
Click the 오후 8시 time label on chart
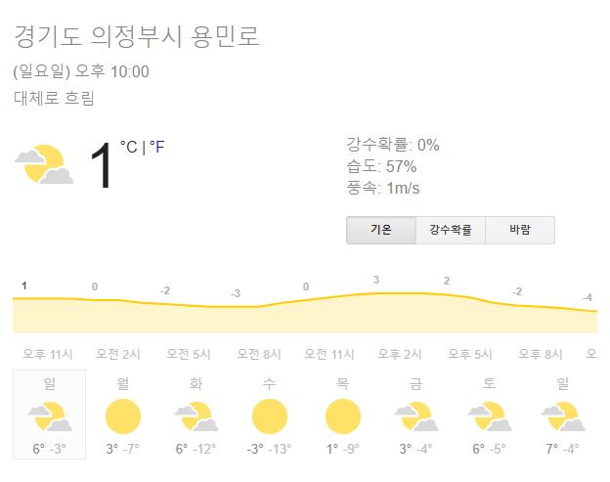(x=541, y=354)
